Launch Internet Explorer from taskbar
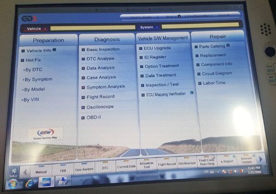The image size is (276, 194). click(x=29, y=183)
